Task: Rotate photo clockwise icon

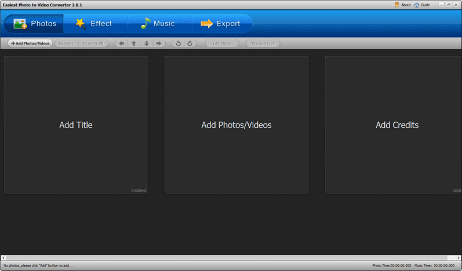Action: coord(190,43)
